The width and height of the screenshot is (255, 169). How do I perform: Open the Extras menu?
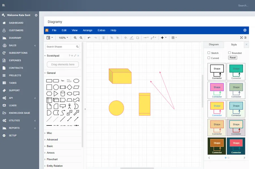101,30
